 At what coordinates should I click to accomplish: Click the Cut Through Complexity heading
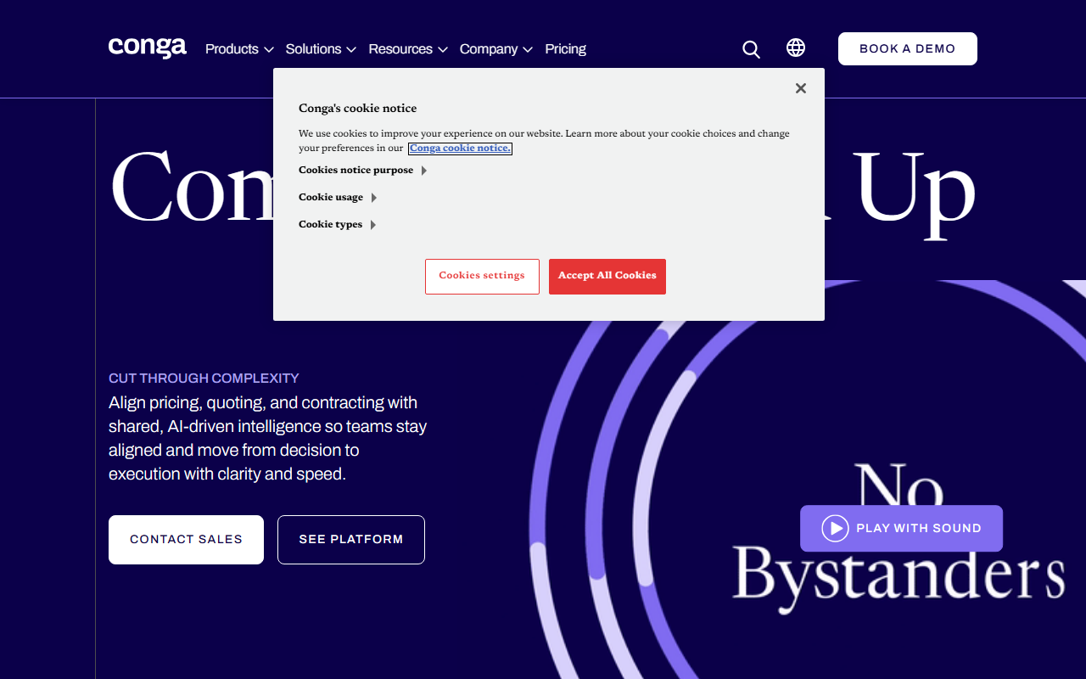(x=204, y=378)
